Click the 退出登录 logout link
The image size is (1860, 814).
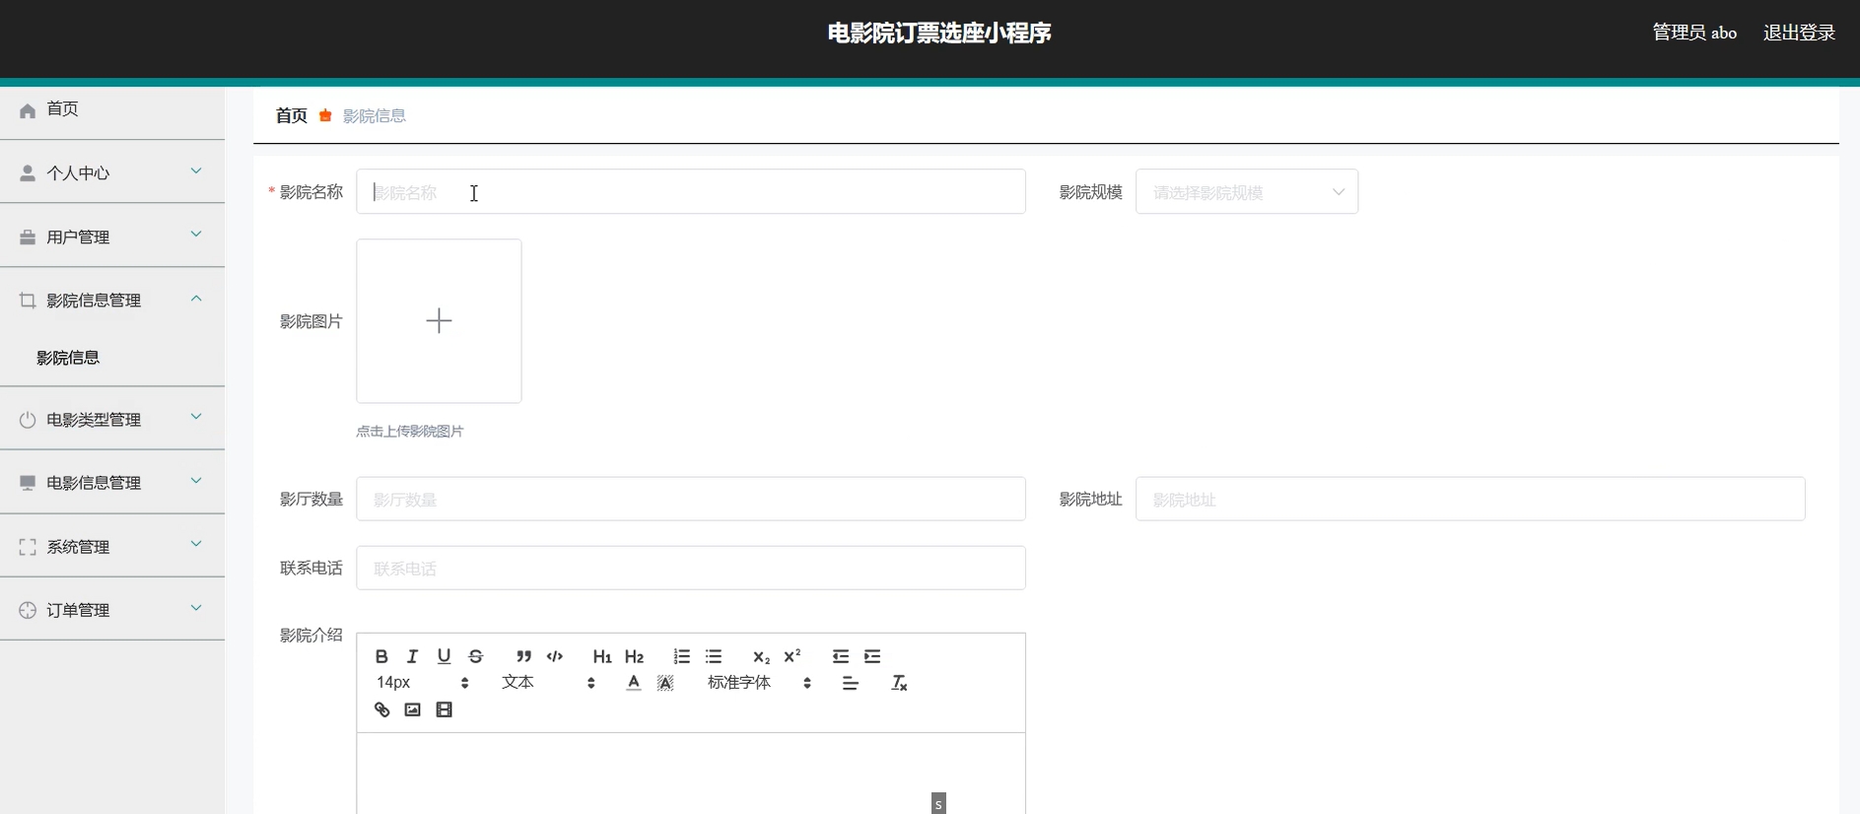(1798, 33)
